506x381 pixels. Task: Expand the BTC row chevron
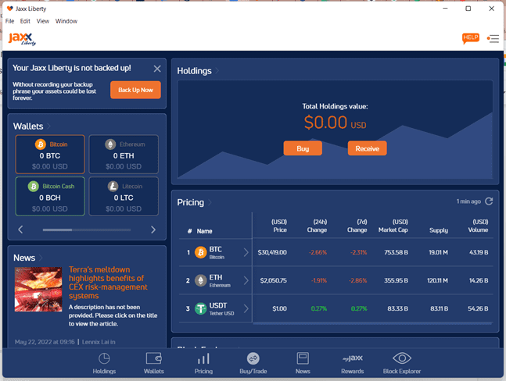point(246,252)
